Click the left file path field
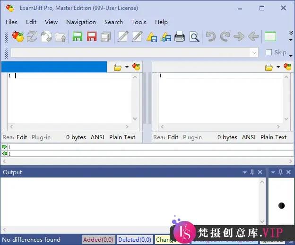Screen dimensions: 295x245 coord(54,67)
